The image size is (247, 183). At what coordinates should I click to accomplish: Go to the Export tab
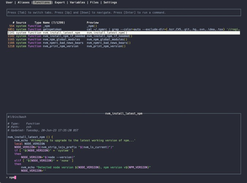60,3
